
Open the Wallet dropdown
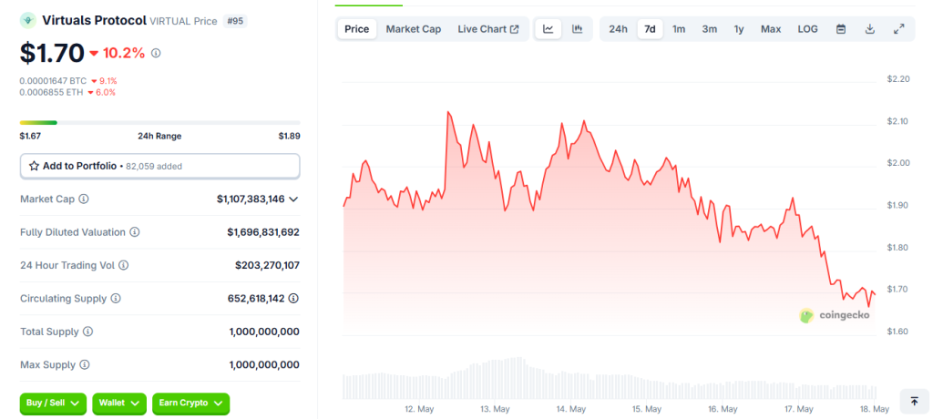(119, 404)
